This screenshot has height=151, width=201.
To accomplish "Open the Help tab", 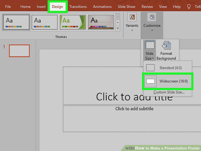I will pos(176,7).
